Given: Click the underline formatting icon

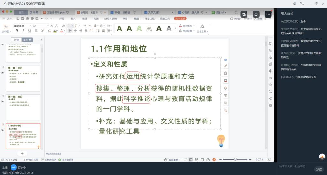Looking at the screenshot, I should coord(29,31).
